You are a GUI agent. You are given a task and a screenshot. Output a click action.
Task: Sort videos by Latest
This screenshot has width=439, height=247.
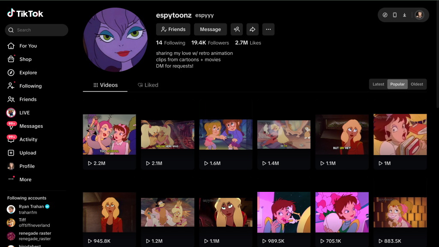pyautogui.click(x=378, y=84)
